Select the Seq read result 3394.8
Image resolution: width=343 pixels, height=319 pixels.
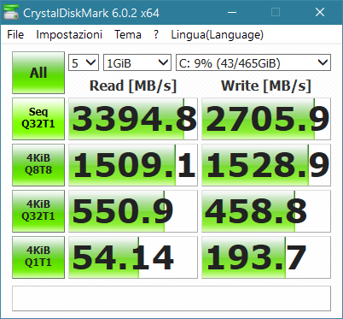[x=133, y=119]
